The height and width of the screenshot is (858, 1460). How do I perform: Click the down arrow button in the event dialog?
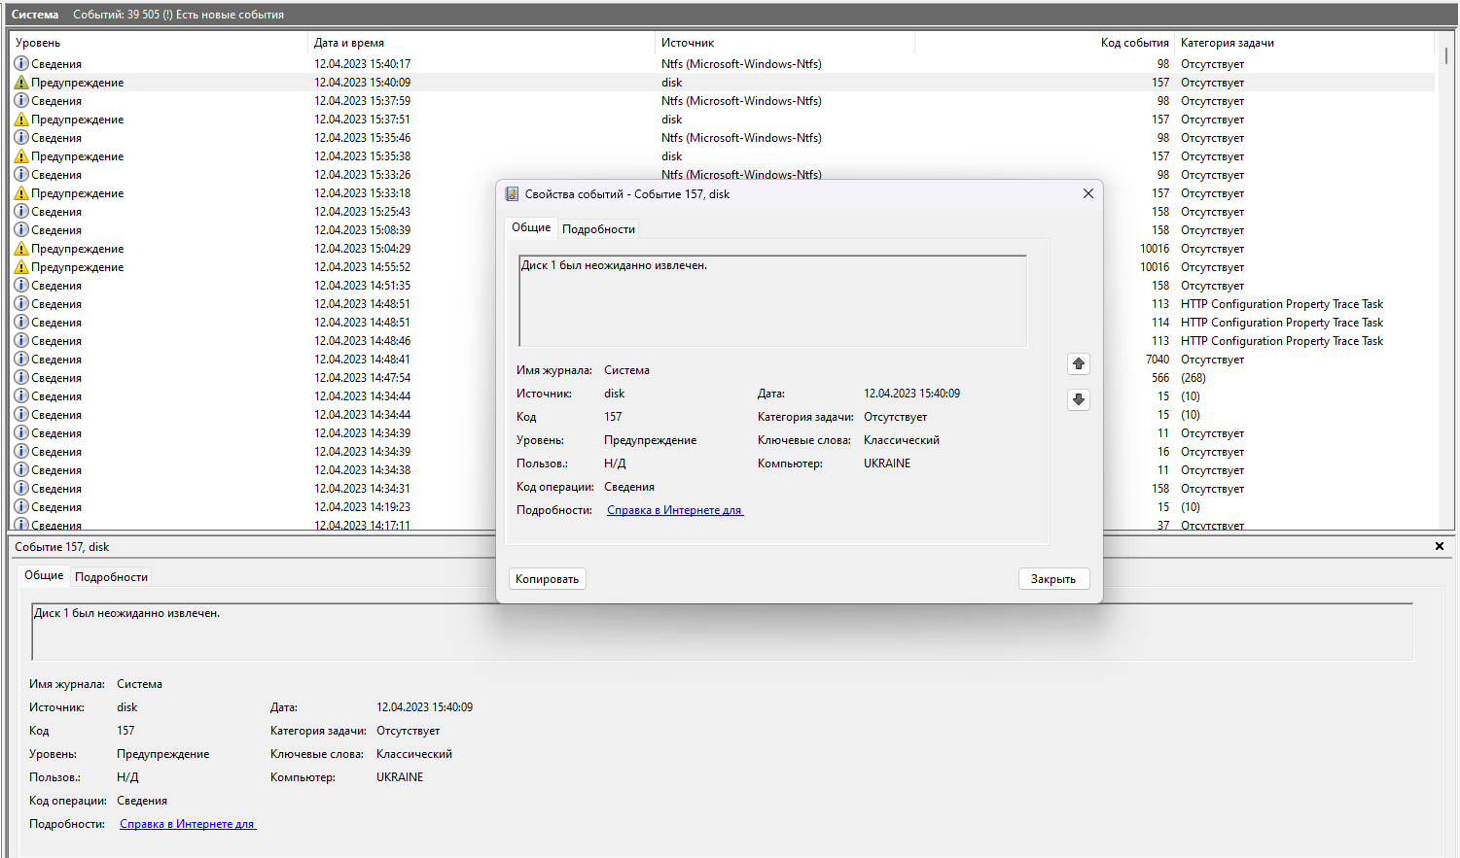1079,399
